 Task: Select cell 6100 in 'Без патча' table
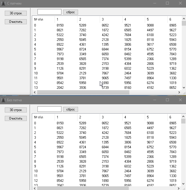(150, 133)
